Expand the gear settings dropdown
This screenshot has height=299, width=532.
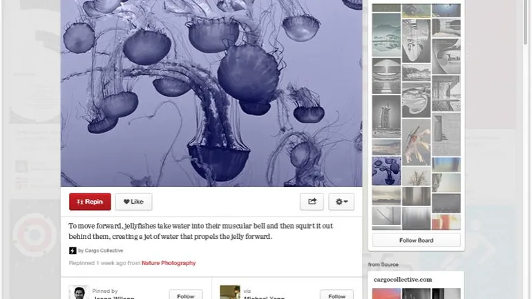[341, 202]
